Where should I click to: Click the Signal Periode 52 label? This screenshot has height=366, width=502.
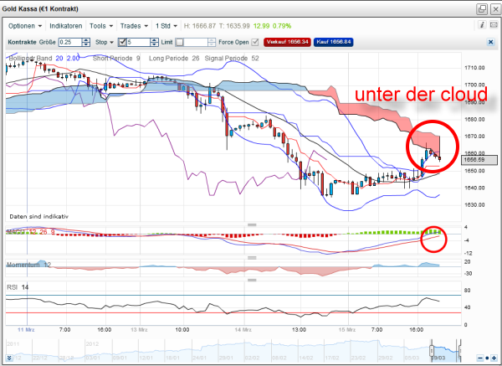point(232,59)
